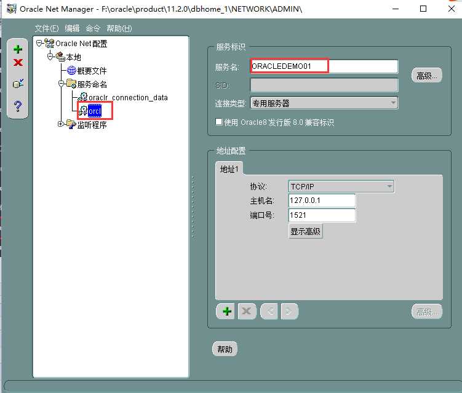The width and height of the screenshot is (462, 393).
Task: Click the folder icon of 服务命名
Action: [71, 84]
